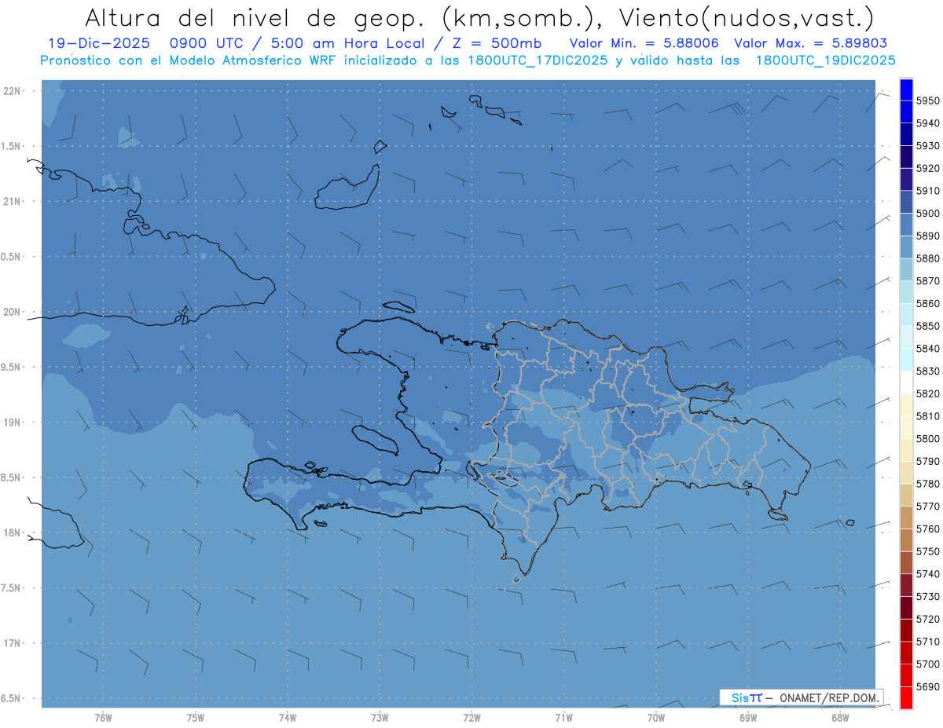Click the tan legend swatch between 5760 and 5770
943x728 pixels.
(905, 518)
